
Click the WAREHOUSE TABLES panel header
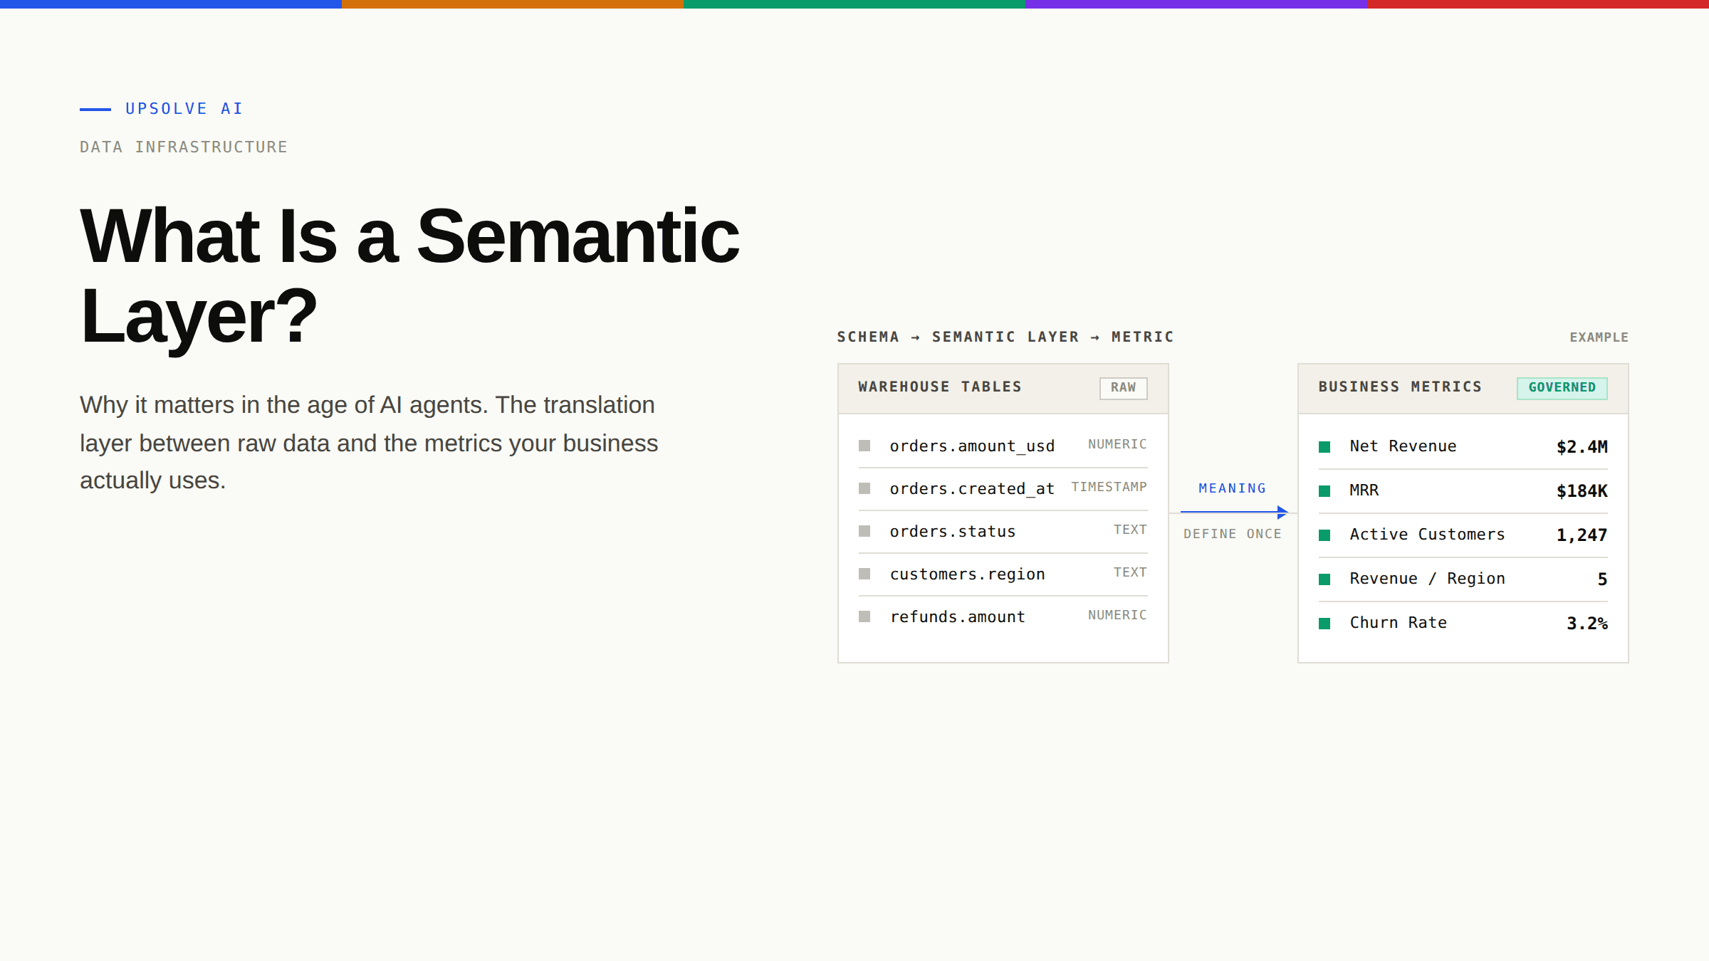[1003, 389]
